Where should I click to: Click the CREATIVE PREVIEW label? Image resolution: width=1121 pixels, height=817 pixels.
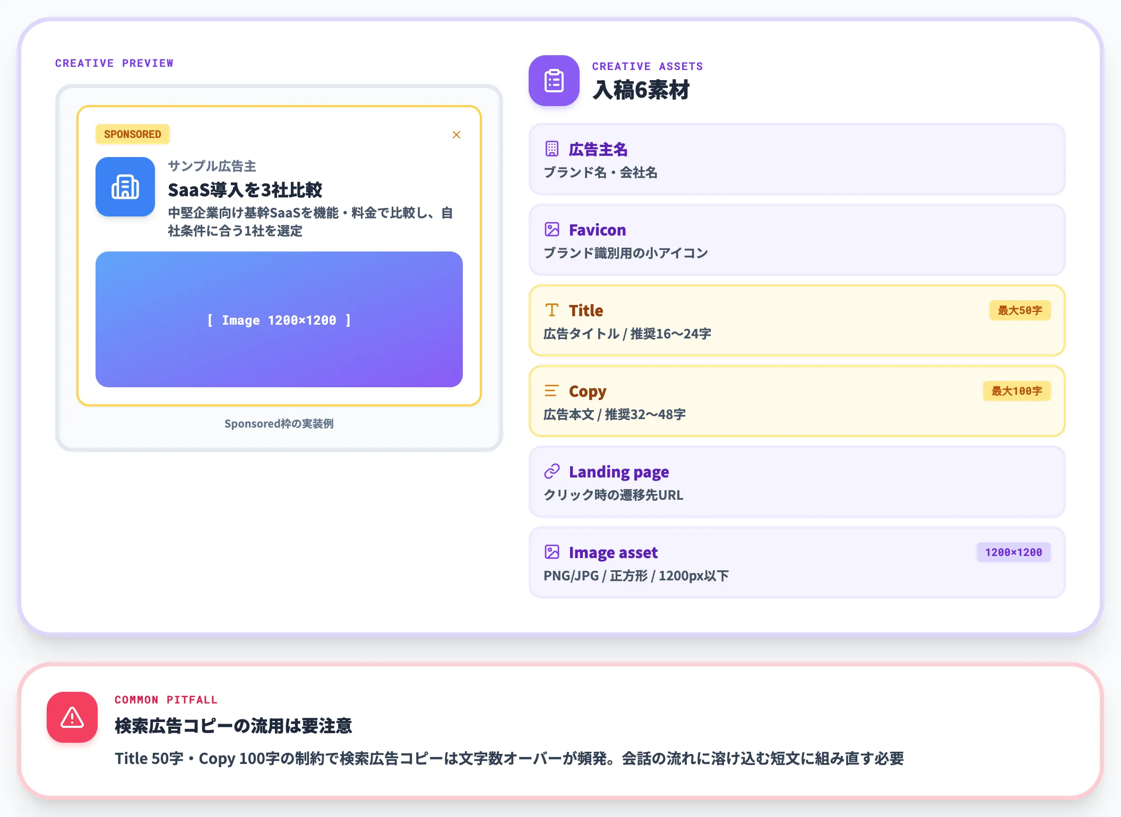pos(115,63)
